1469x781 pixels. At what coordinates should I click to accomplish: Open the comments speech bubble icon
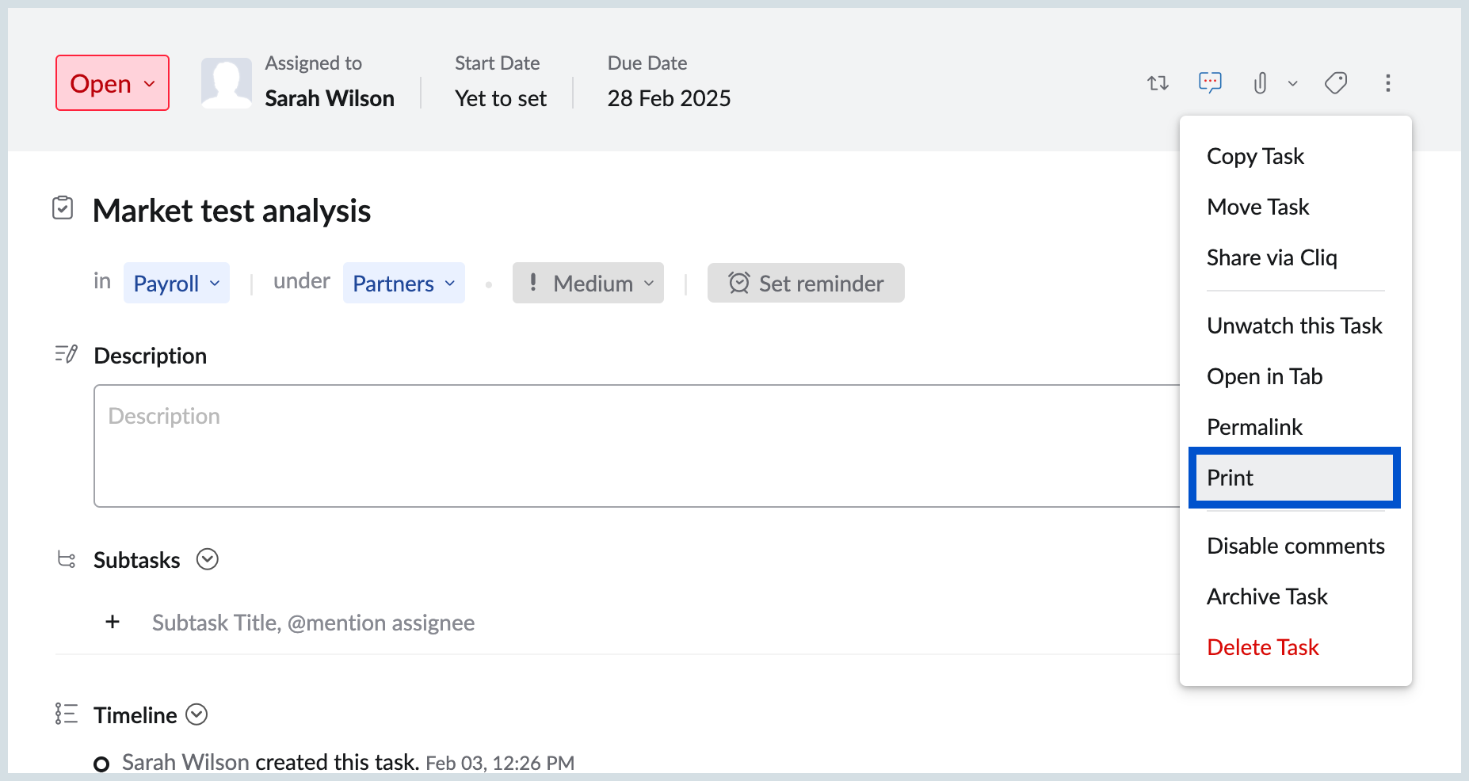[x=1210, y=82]
